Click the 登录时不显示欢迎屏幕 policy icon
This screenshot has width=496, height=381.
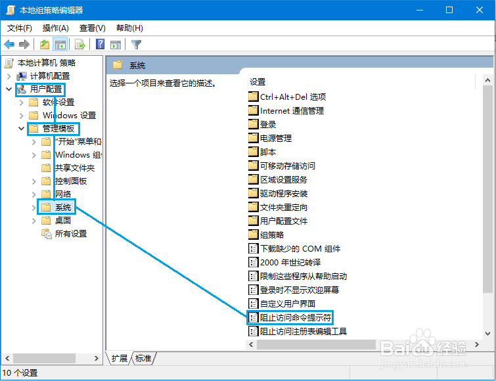pos(253,290)
